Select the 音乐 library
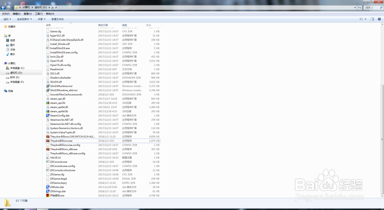 (13, 54)
